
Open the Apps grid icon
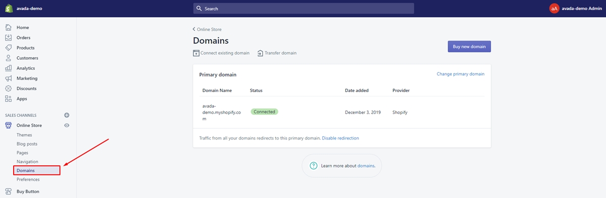click(8, 99)
